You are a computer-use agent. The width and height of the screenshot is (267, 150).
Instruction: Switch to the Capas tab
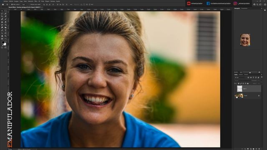click(x=236, y=75)
